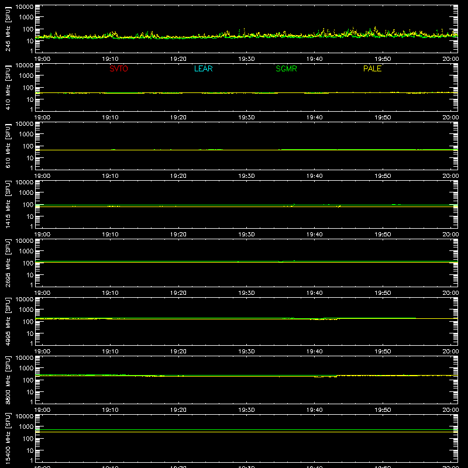
Task: Click 19:00 tick below the 245 MHz plot
Action: coord(42,59)
